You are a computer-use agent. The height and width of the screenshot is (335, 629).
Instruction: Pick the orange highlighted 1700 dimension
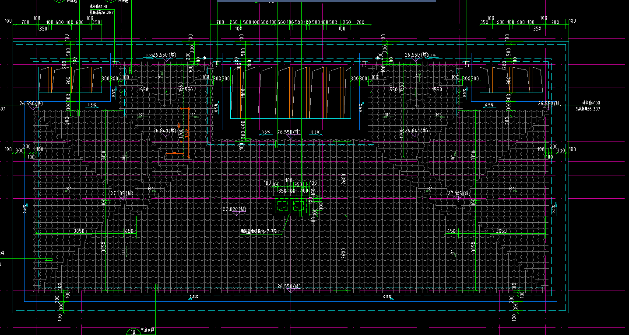point(186,133)
